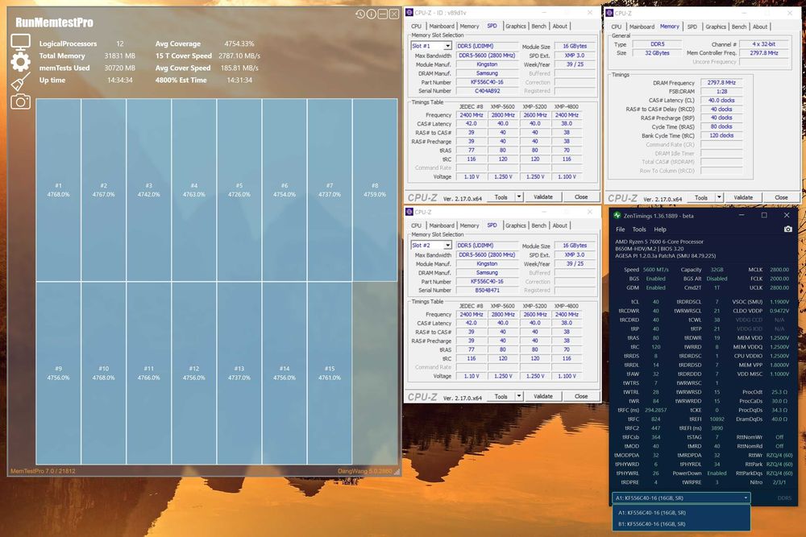Click CAS# Latency 40.0 clocks field

point(721,100)
